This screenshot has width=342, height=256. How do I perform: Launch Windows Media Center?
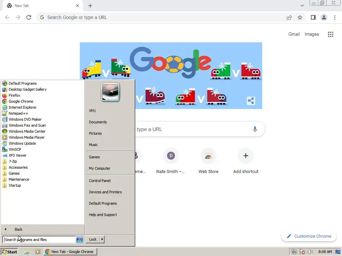pyautogui.click(x=27, y=131)
